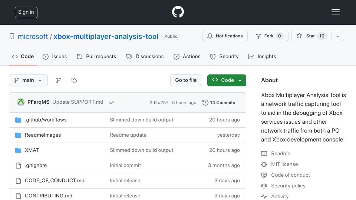This screenshot has height=200, width=356.
Task: Click the Security tab shield icon
Action: pyautogui.click(x=213, y=56)
